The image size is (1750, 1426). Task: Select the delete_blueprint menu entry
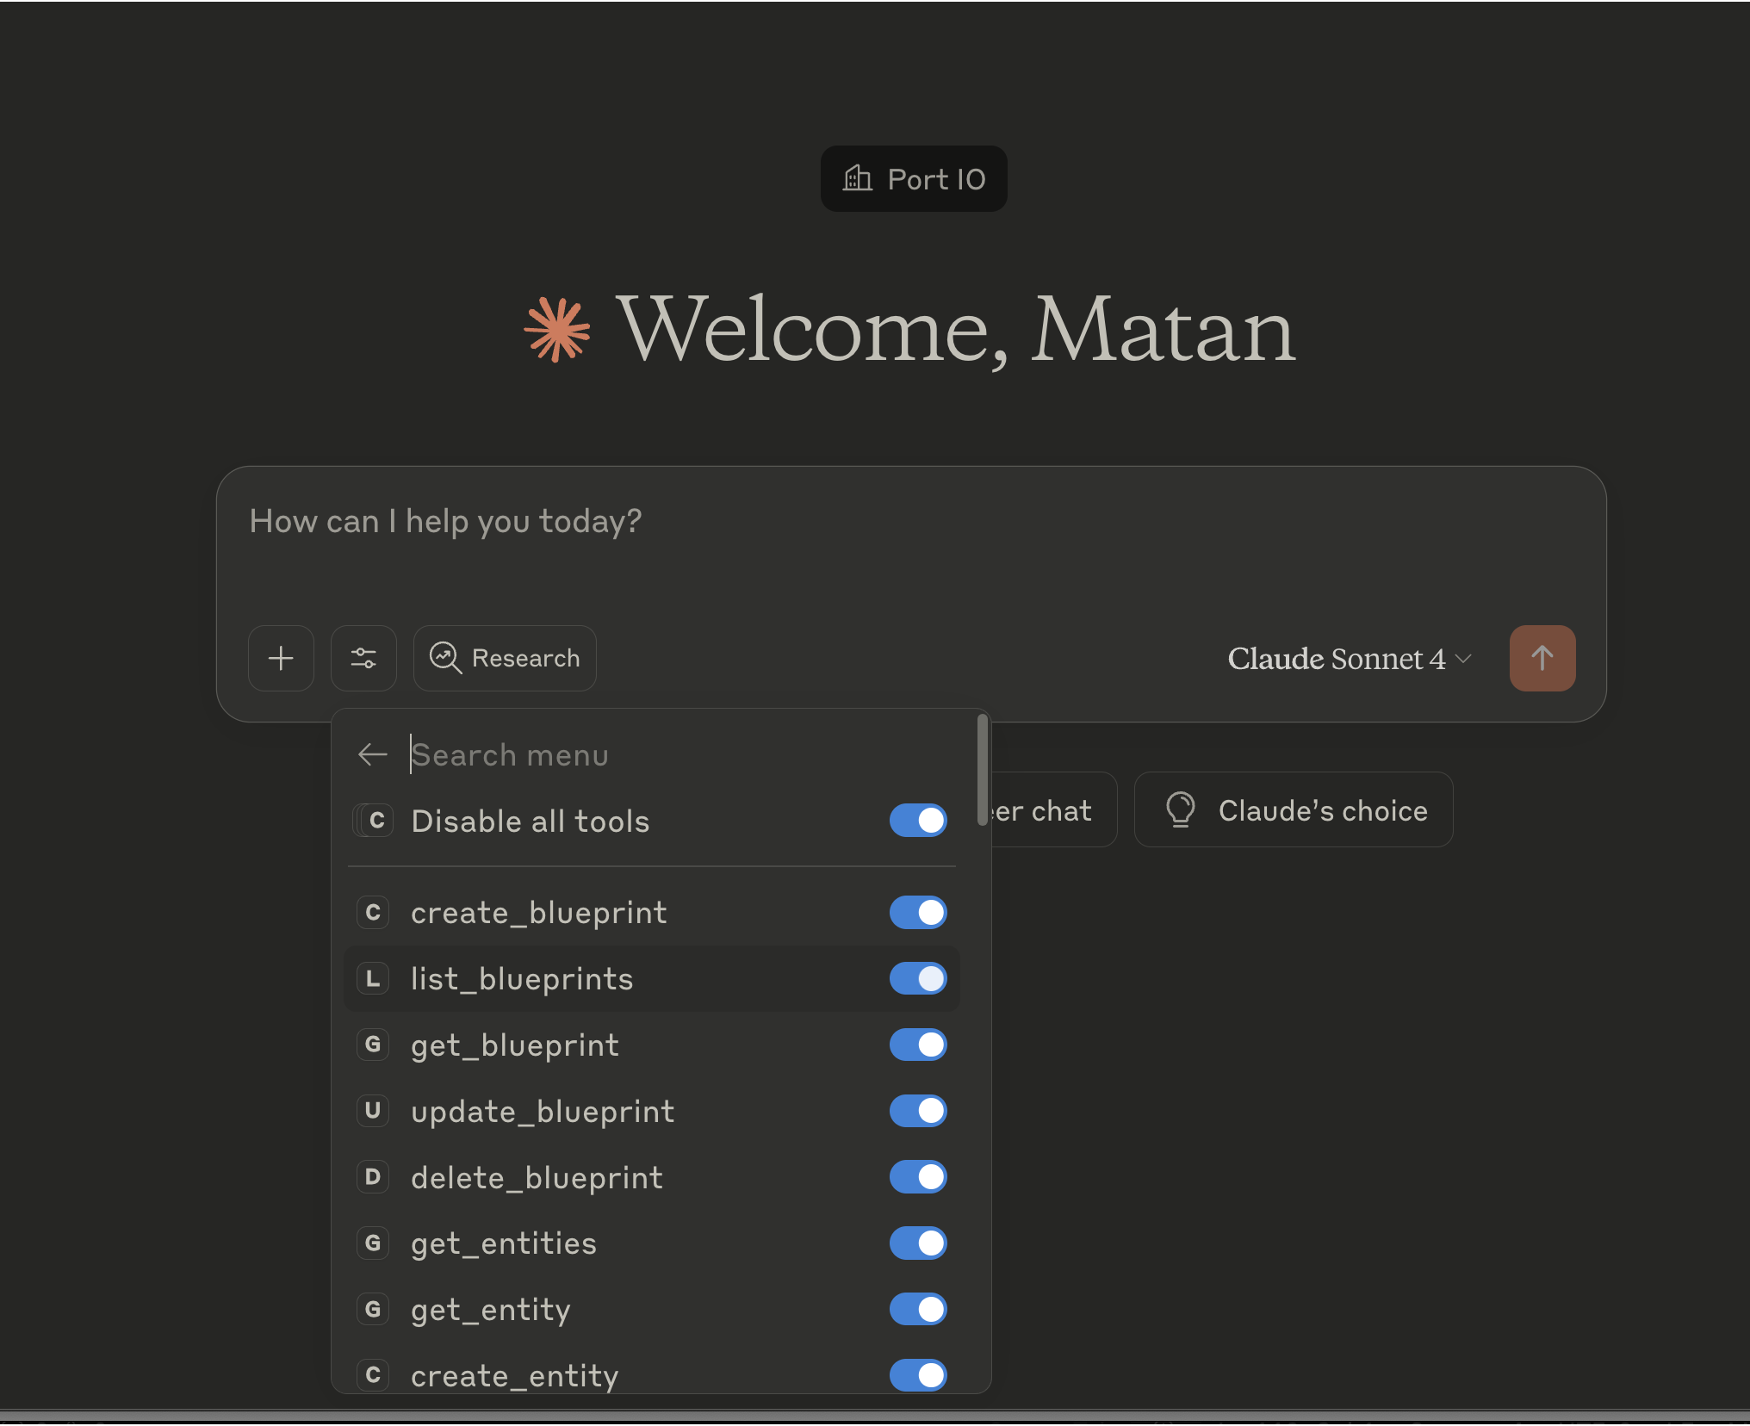536,1177
